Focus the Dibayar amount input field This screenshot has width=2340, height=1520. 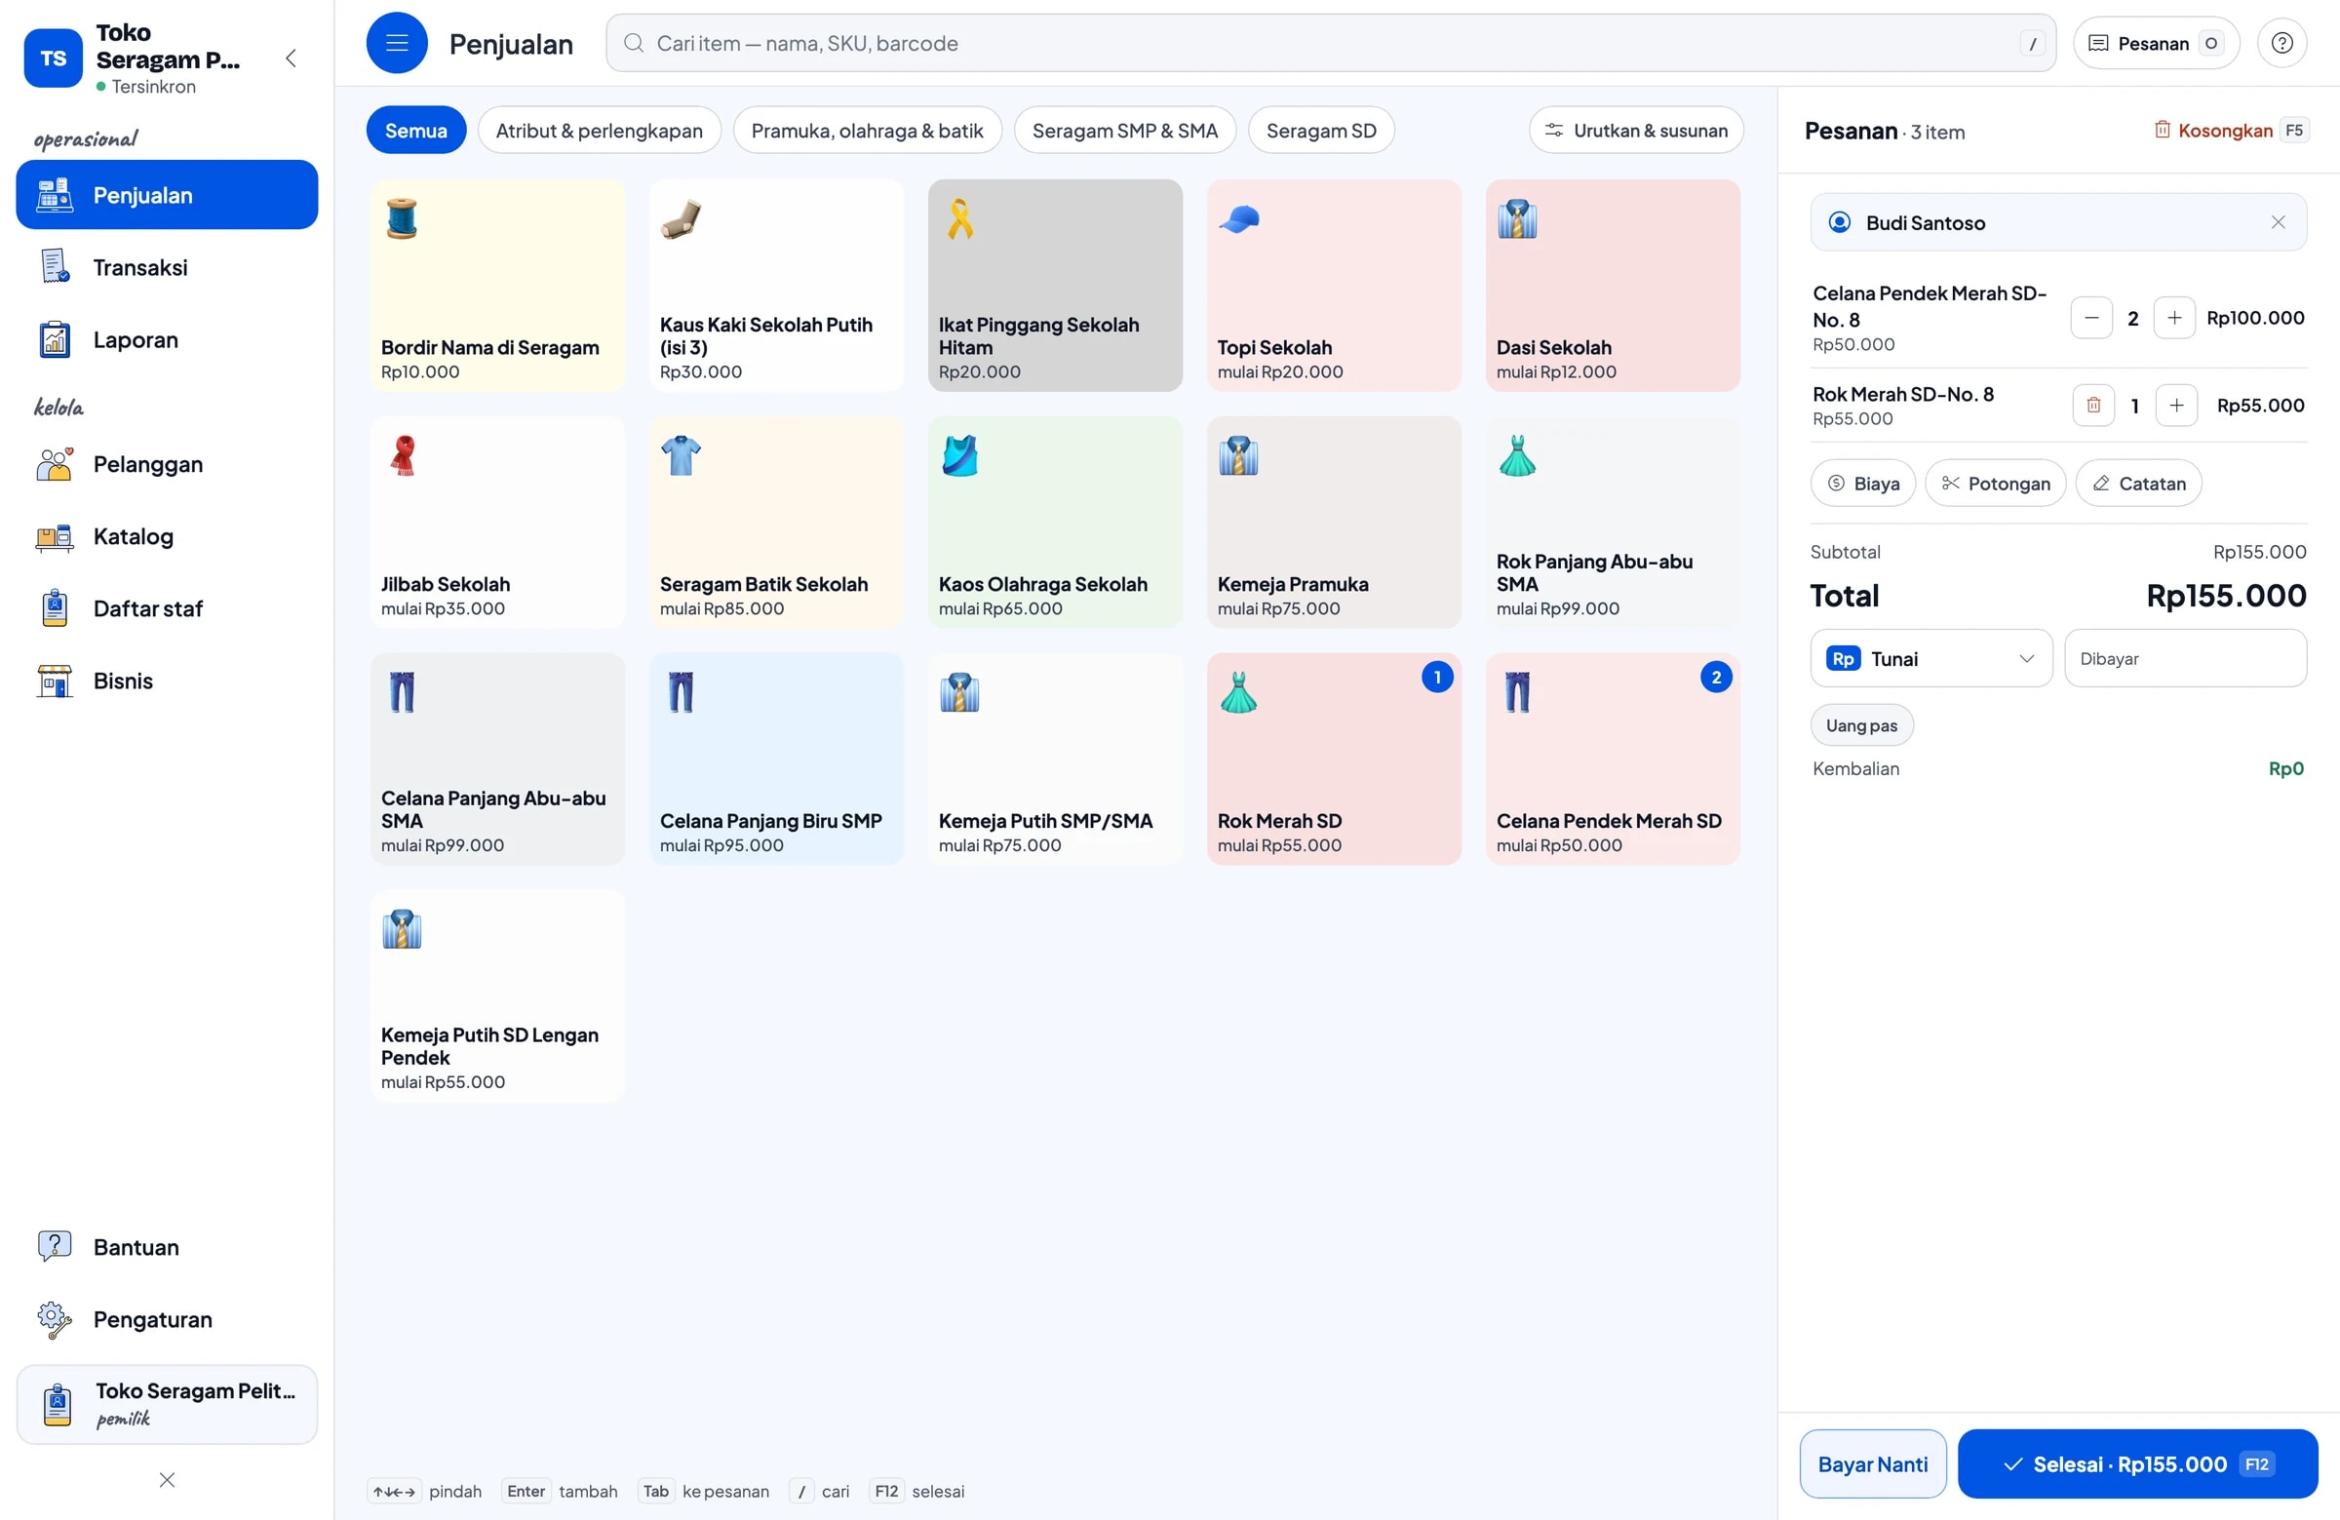[x=2185, y=659]
